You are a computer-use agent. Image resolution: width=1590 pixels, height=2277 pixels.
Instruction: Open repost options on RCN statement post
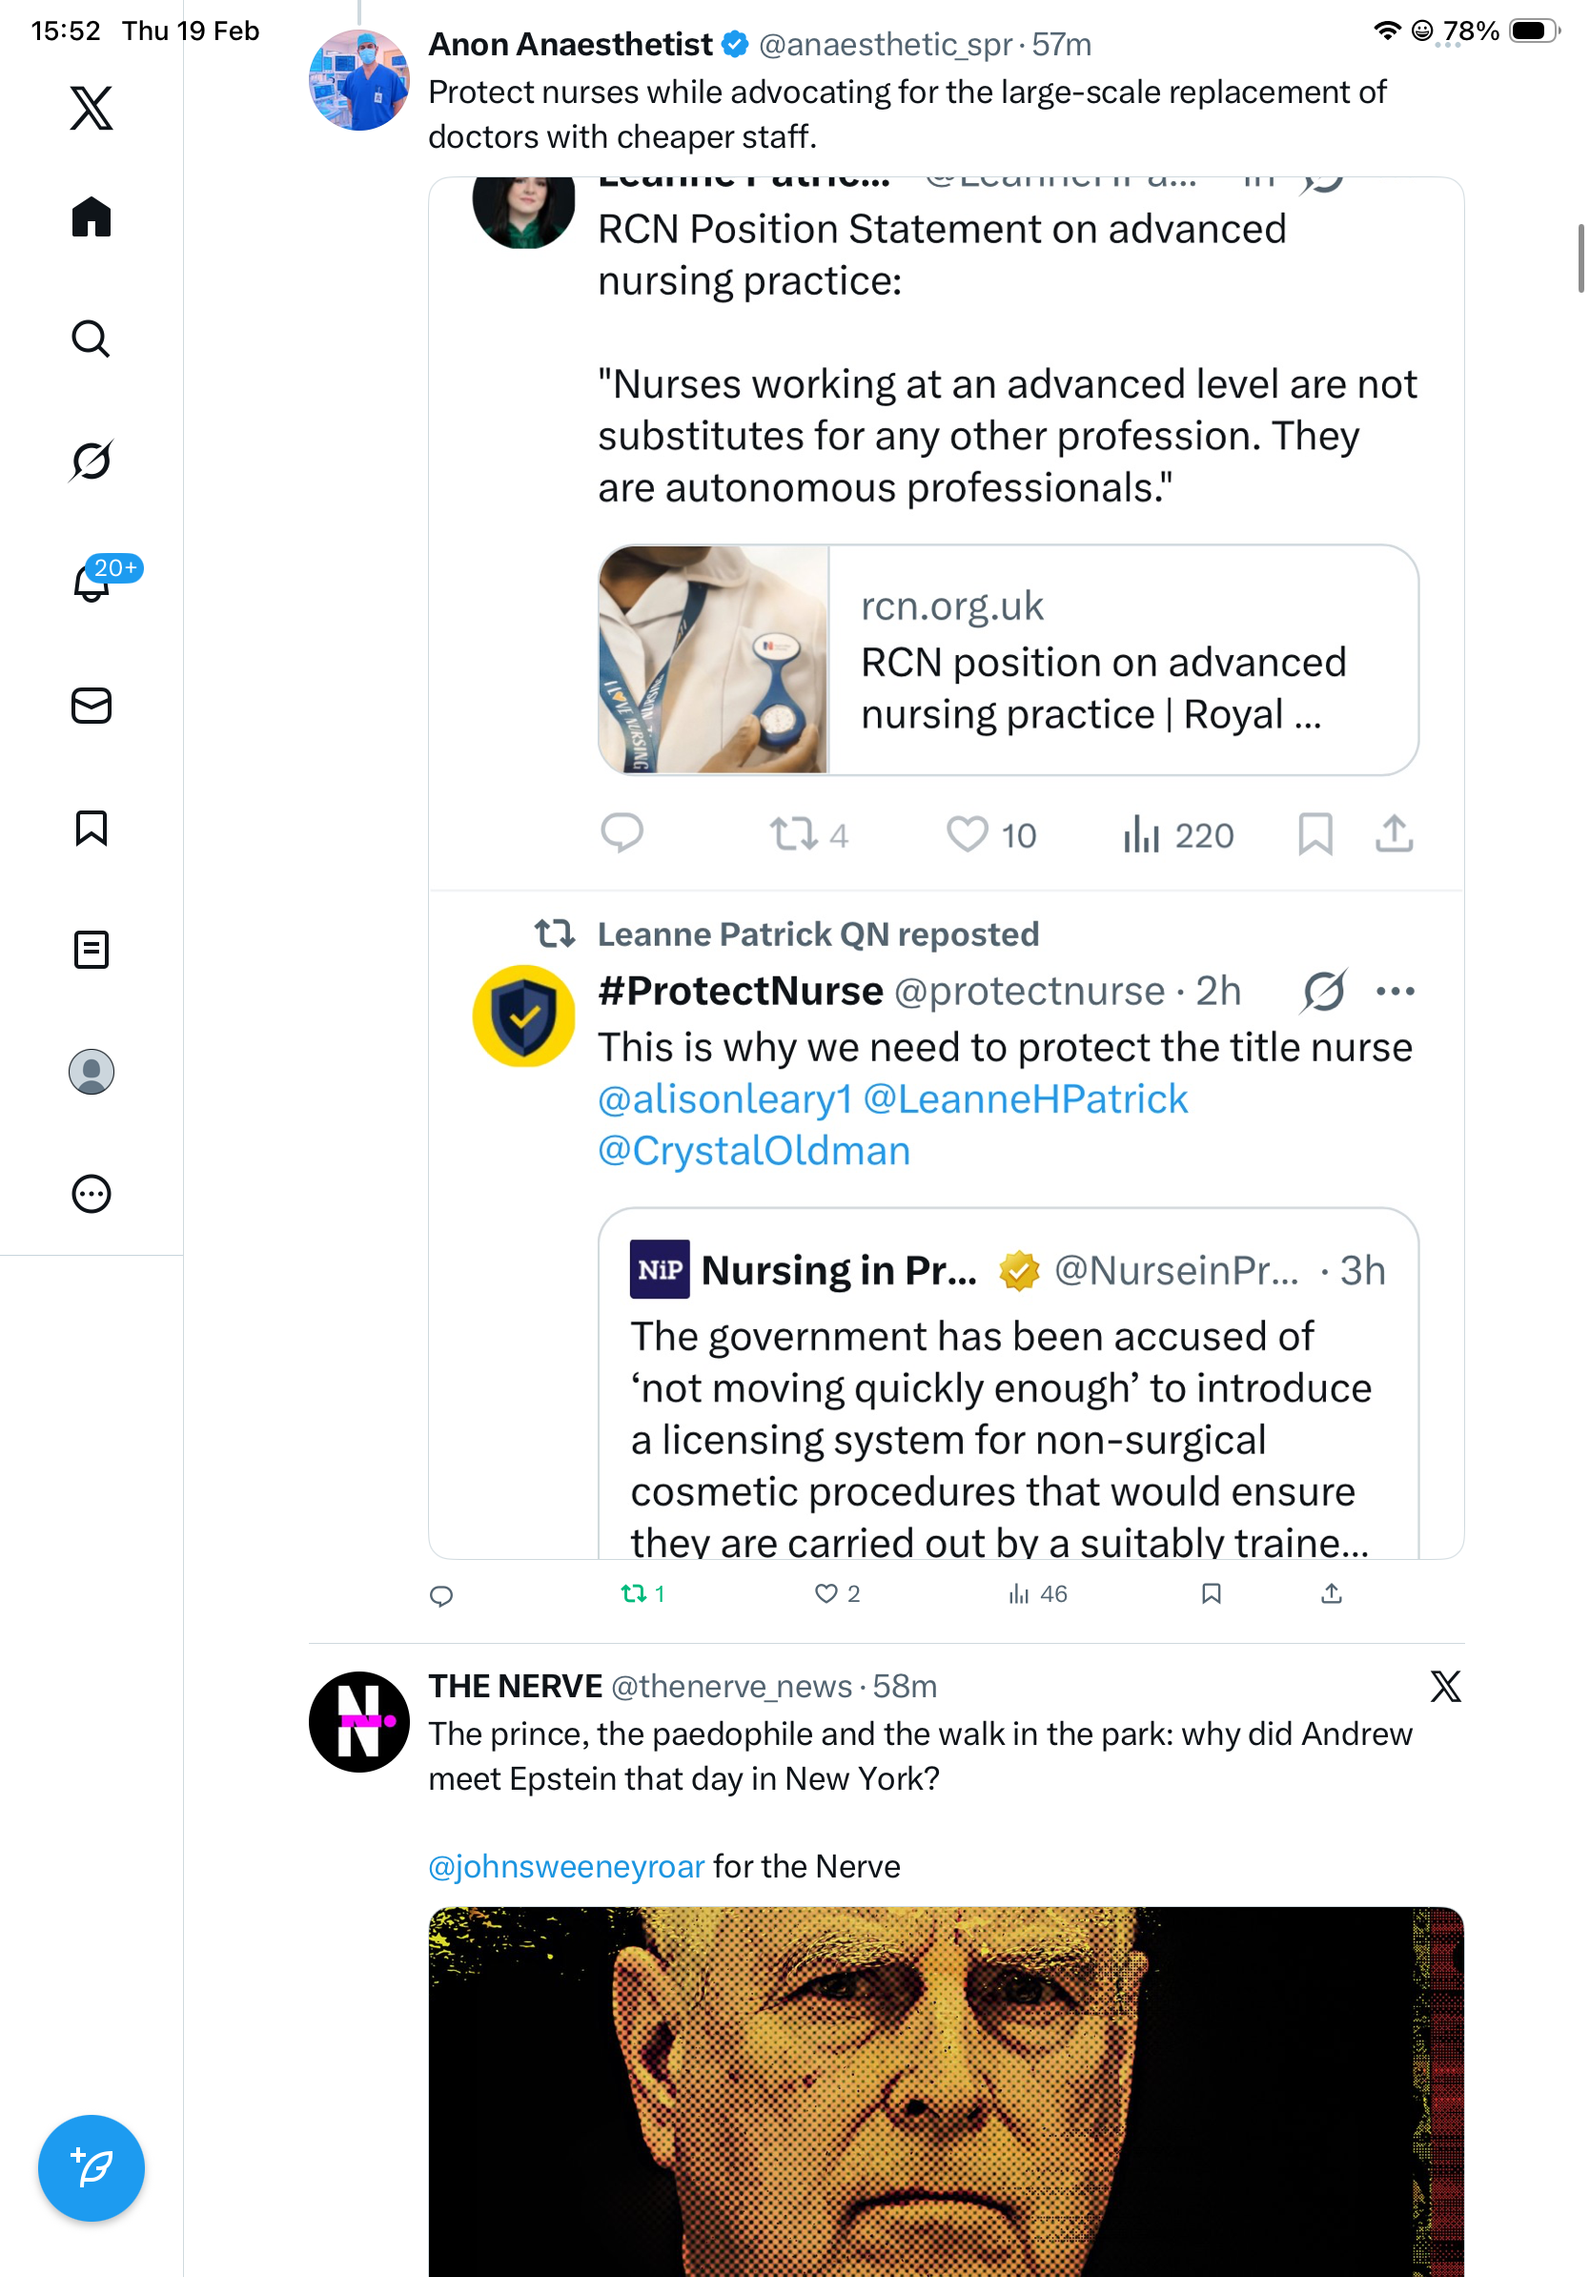795,834
